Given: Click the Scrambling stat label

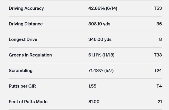Looking at the screenshot, I should 21,71.
